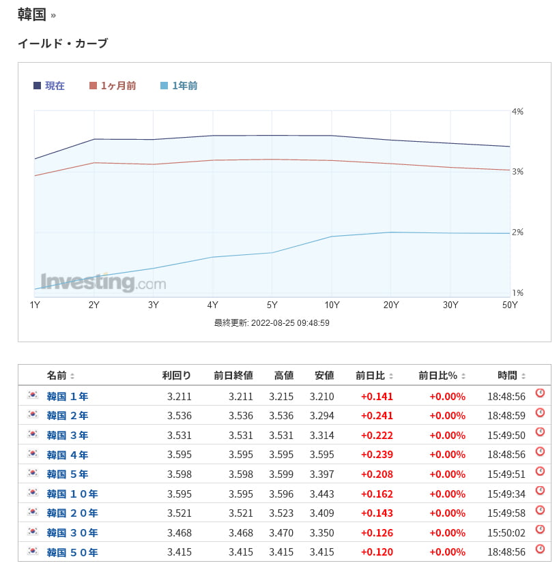Click the 10Y point on the yield curve
Image resolution: width=559 pixels, height=574 pixels.
331,136
